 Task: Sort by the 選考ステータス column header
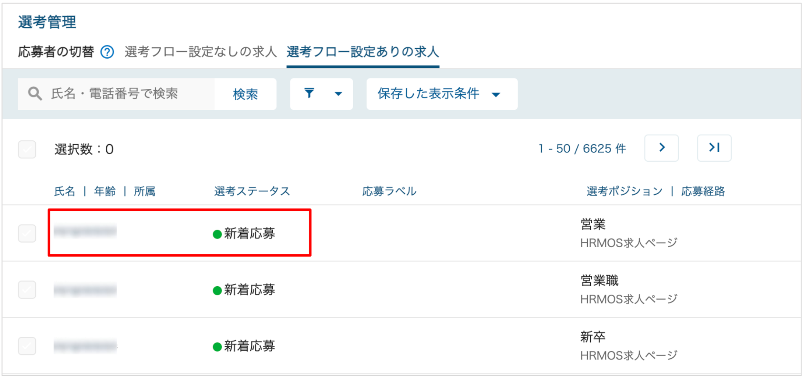[252, 192]
